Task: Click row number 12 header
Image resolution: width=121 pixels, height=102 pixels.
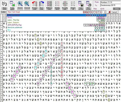Action: 1,68
